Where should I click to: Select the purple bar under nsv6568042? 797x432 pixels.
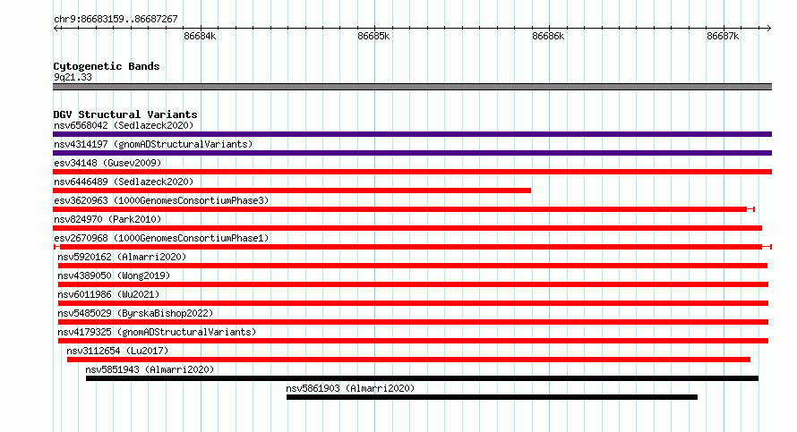pyautogui.click(x=412, y=134)
